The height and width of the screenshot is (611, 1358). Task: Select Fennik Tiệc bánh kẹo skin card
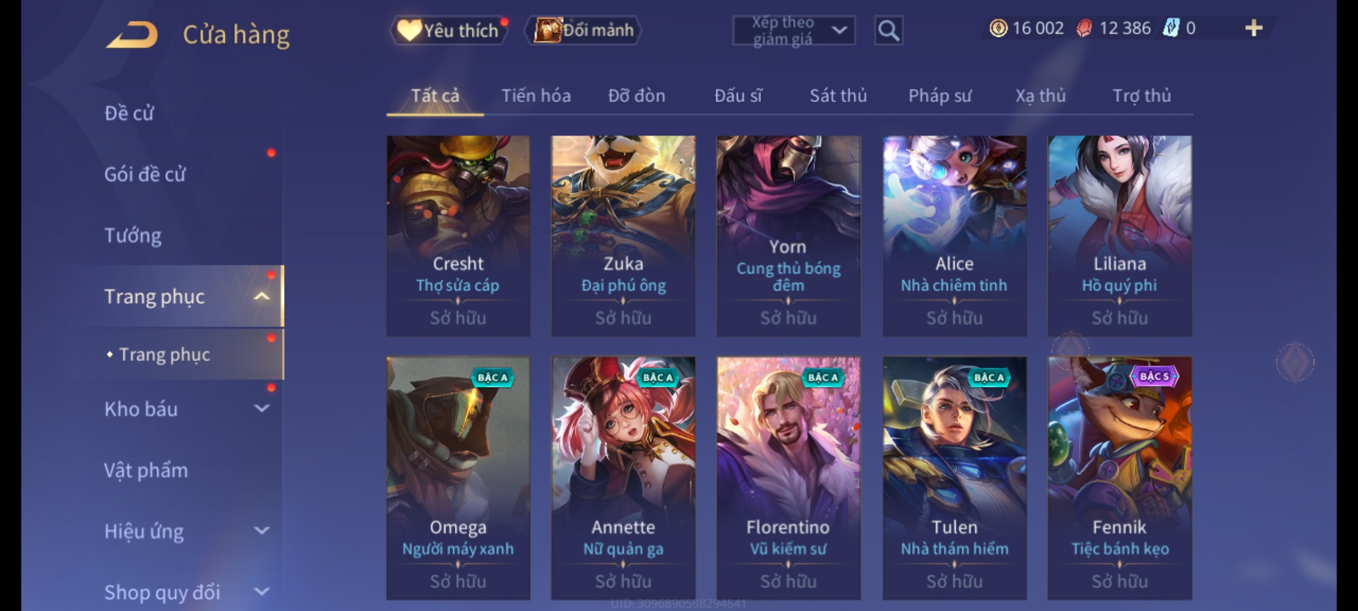pyautogui.click(x=1119, y=478)
